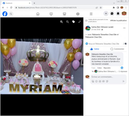Viewport: 129px width, 116px height.
Task: Open the tagged 'Pâtisserie Chez Elle.' page link
Action: pos(94,37)
